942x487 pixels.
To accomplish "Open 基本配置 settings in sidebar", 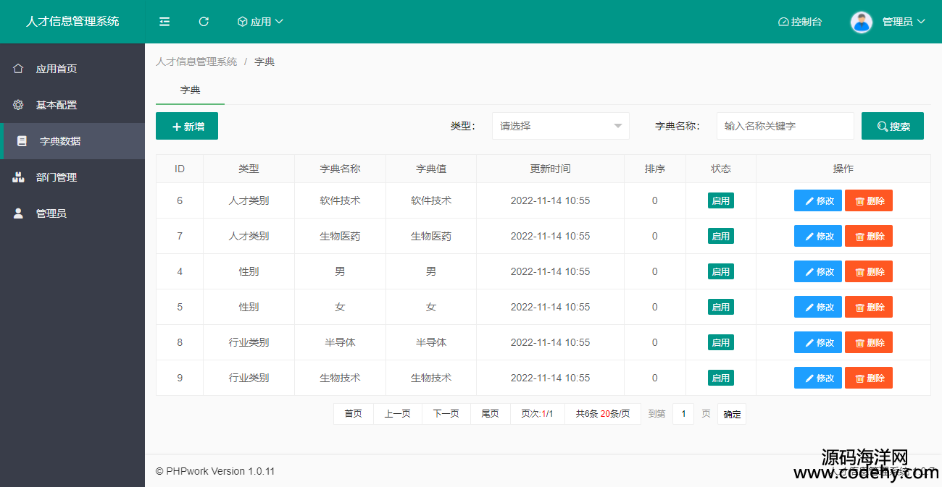I will pyautogui.click(x=57, y=105).
